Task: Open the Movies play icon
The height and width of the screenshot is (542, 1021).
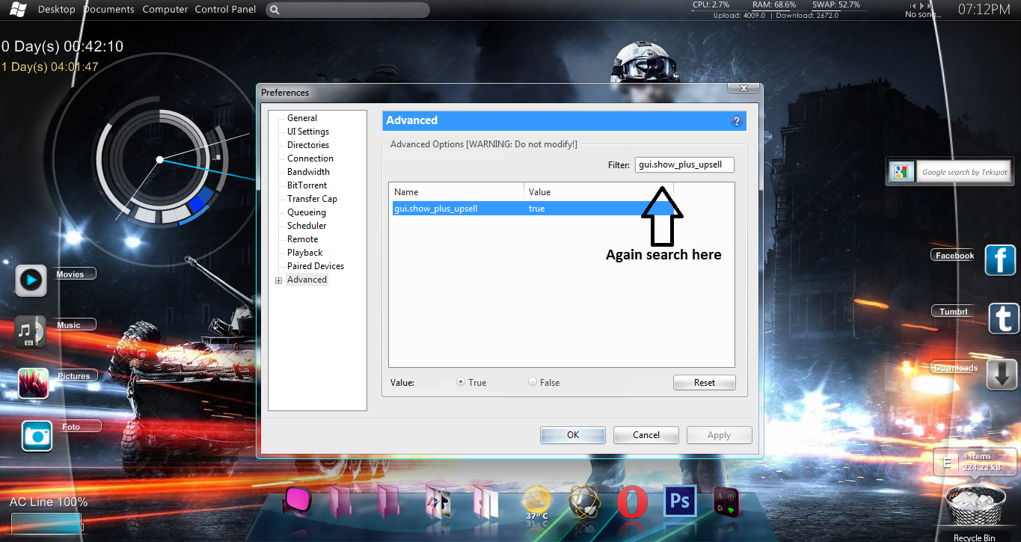Action: (x=31, y=280)
